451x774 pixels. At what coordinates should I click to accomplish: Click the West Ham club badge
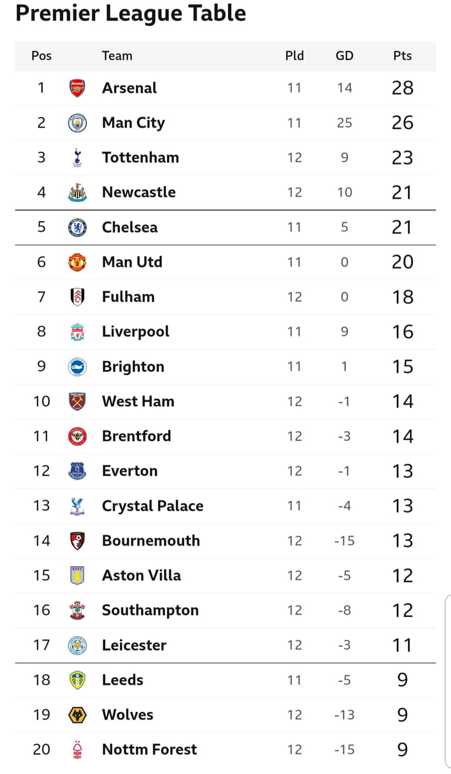tap(77, 402)
